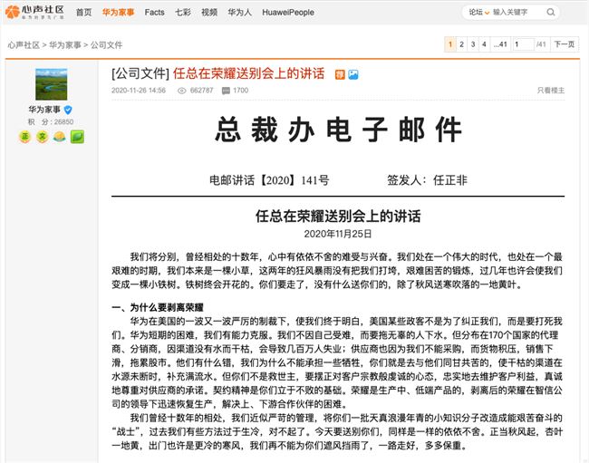Click 只看楼主 filter link
Screen dimensions: 589x463
click(x=551, y=90)
